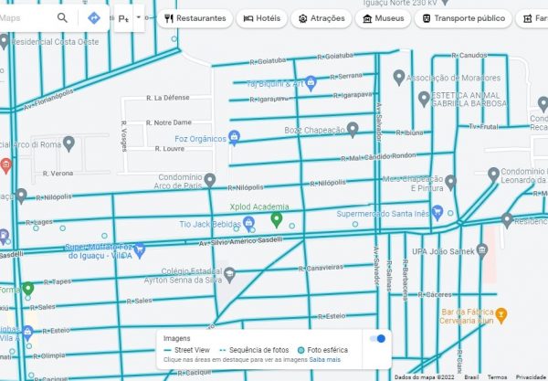Viewport: 548px width, 381px height.
Task: Click the Supermercado Santa Inês cart icon
Action: (437, 213)
